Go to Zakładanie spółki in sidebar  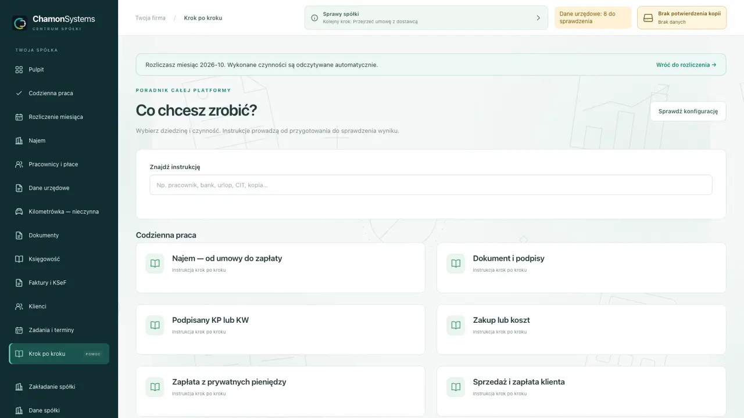tap(59, 387)
